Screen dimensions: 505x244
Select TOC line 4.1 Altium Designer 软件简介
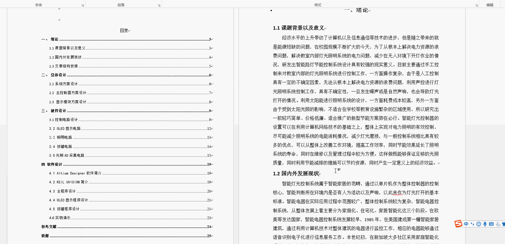131,173
